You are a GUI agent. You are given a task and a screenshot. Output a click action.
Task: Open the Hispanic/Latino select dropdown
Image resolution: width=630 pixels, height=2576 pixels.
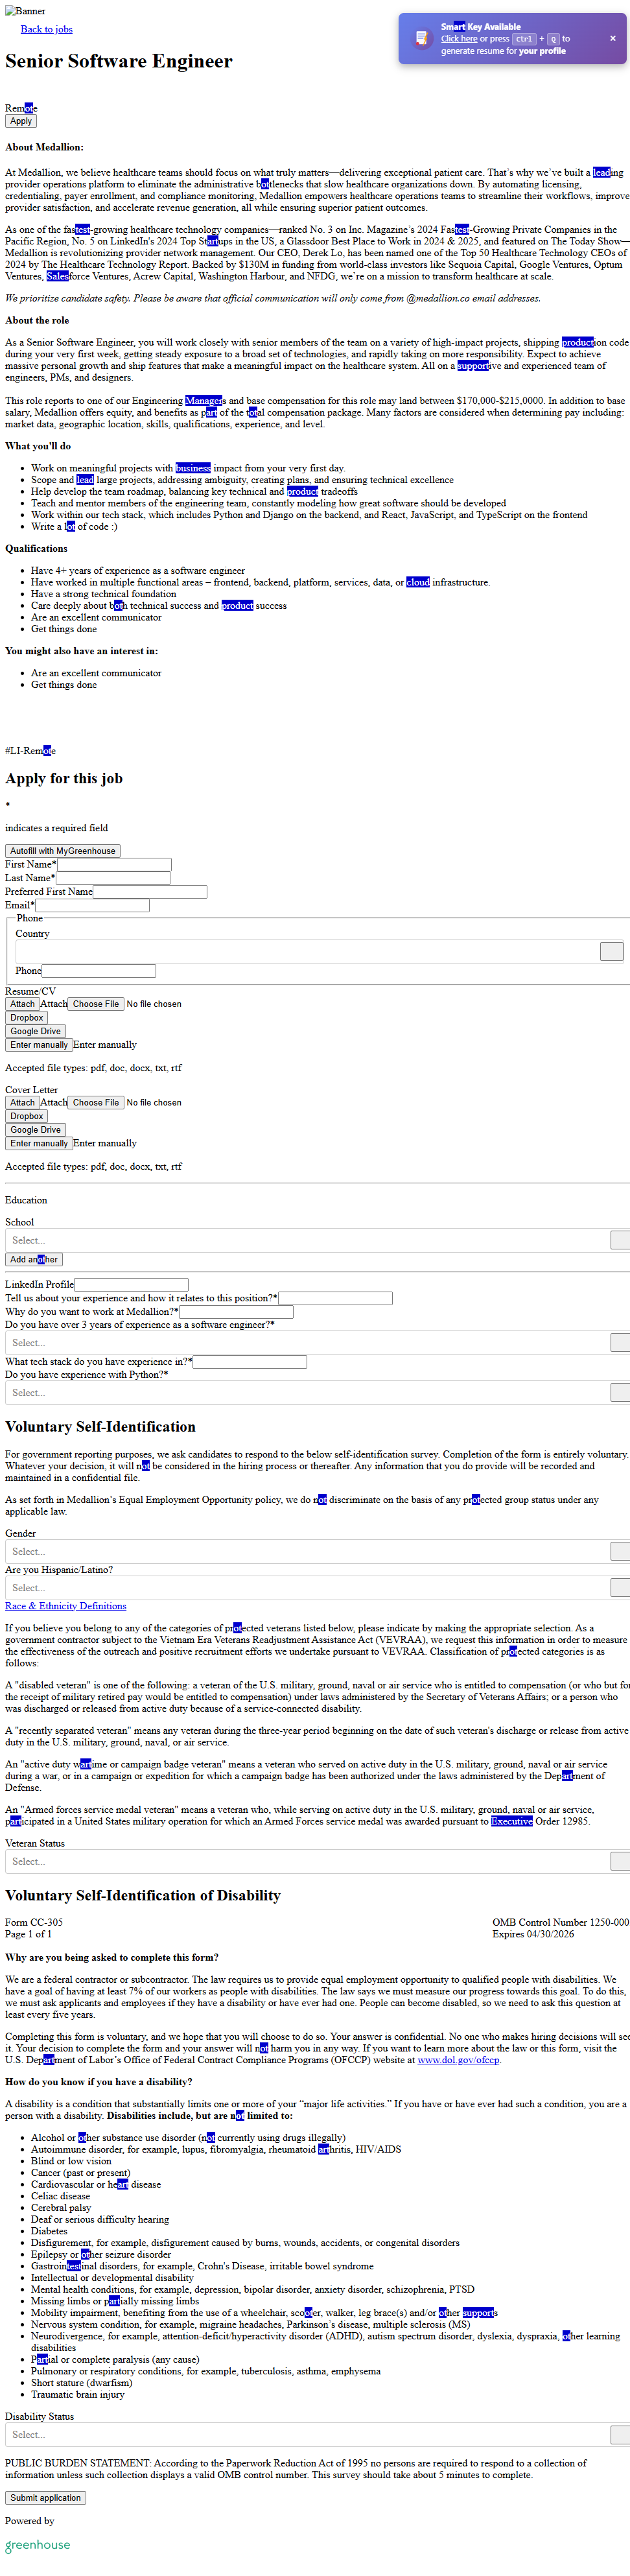[619, 1587]
